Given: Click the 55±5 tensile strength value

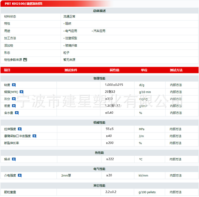Looking at the screenshot, I should pos(110,129).
